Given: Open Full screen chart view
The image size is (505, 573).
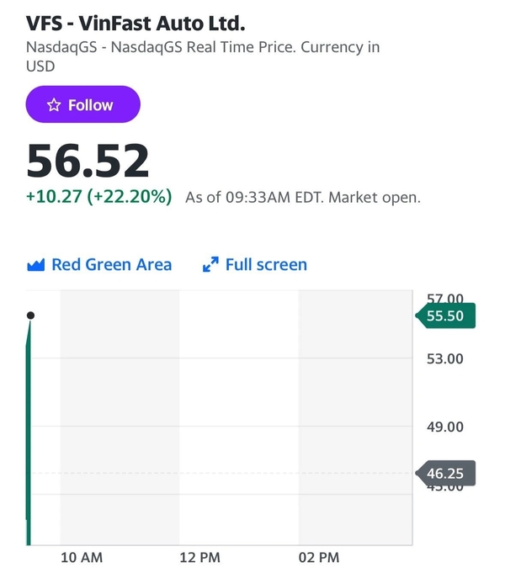Looking at the screenshot, I should tap(255, 264).
